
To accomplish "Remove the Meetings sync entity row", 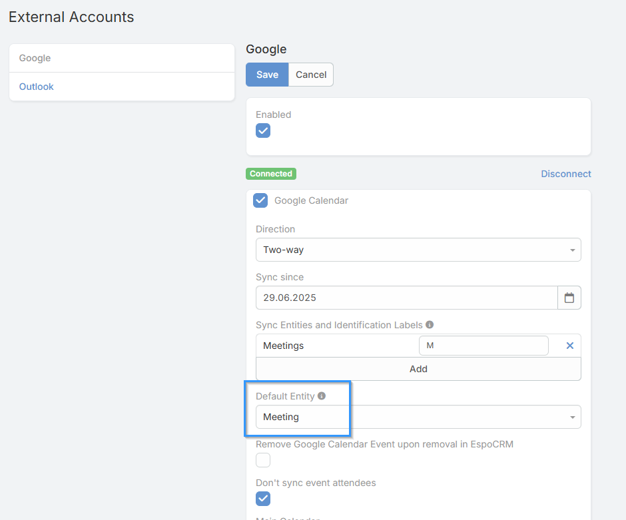I will pyautogui.click(x=569, y=346).
